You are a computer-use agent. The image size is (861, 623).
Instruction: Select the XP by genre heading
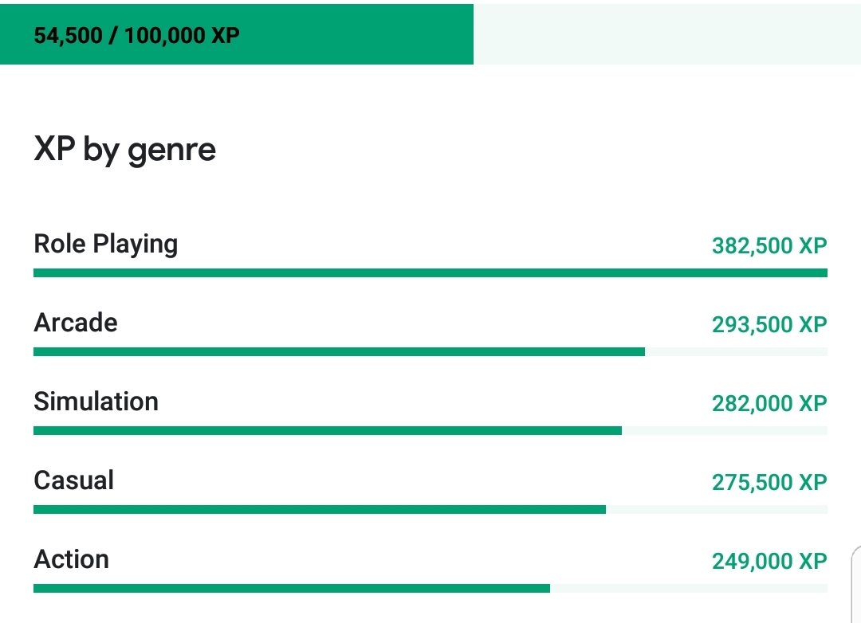point(124,149)
